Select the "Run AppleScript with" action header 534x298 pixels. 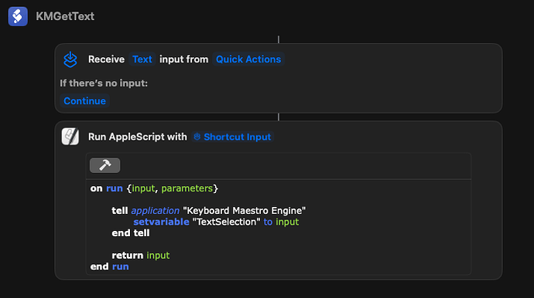tap(138, 137)
